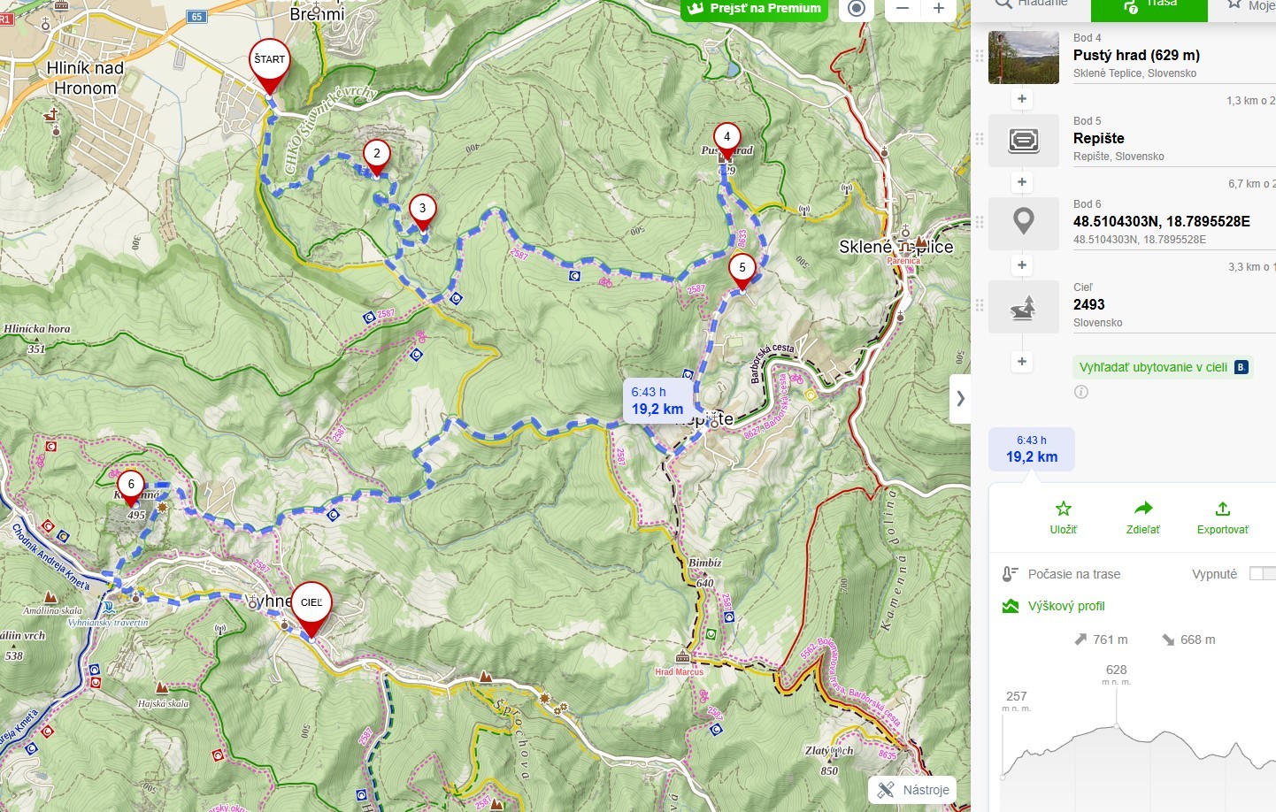This screenshot has height=812, width=1276.
Task: Zoom in the map with plus button
Action: point(938,9)
